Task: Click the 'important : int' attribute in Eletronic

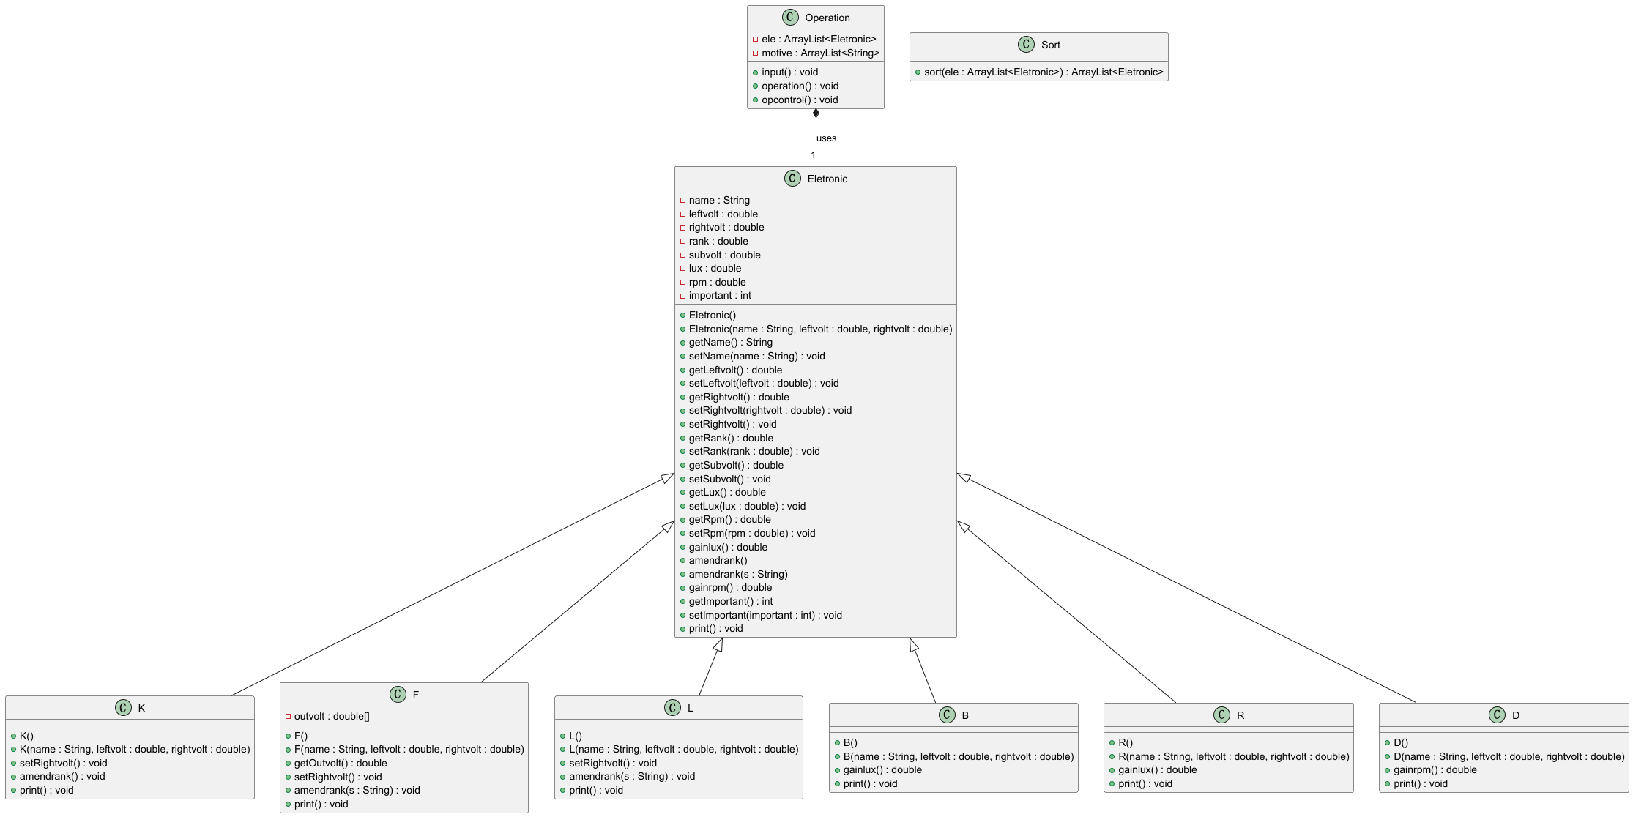Action: pyautogui.click(x=719, y=296)
